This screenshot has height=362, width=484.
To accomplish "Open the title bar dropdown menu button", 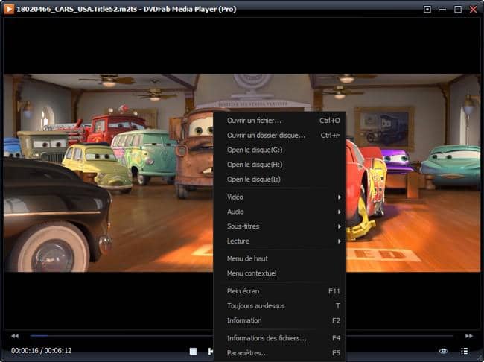I will pos(427,9).
